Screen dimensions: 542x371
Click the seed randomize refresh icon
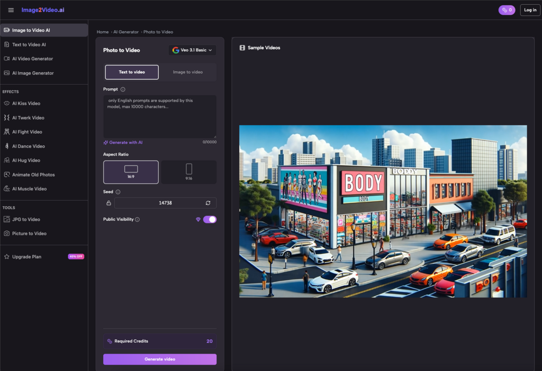pyautogui.click(x=208, y=203)
